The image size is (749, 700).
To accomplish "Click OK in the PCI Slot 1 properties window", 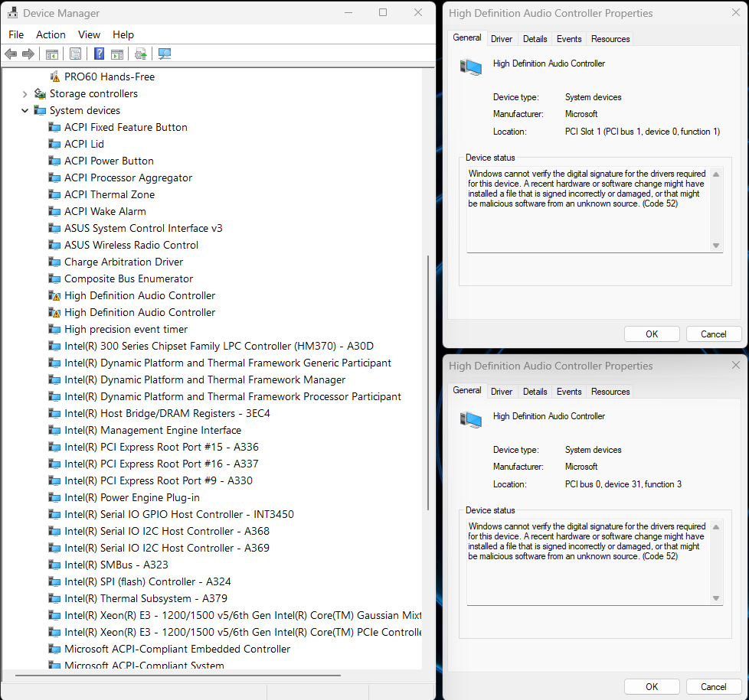I will [x=652, y=334].
